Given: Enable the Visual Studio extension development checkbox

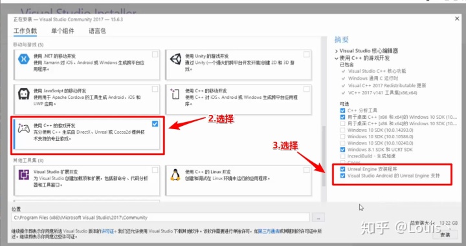Looking at the screenshot, I should point(155,170).
